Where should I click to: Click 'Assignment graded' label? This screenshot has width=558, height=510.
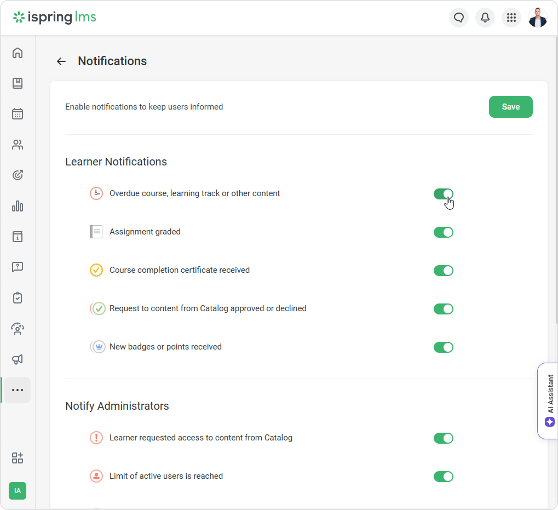[145, 232]
